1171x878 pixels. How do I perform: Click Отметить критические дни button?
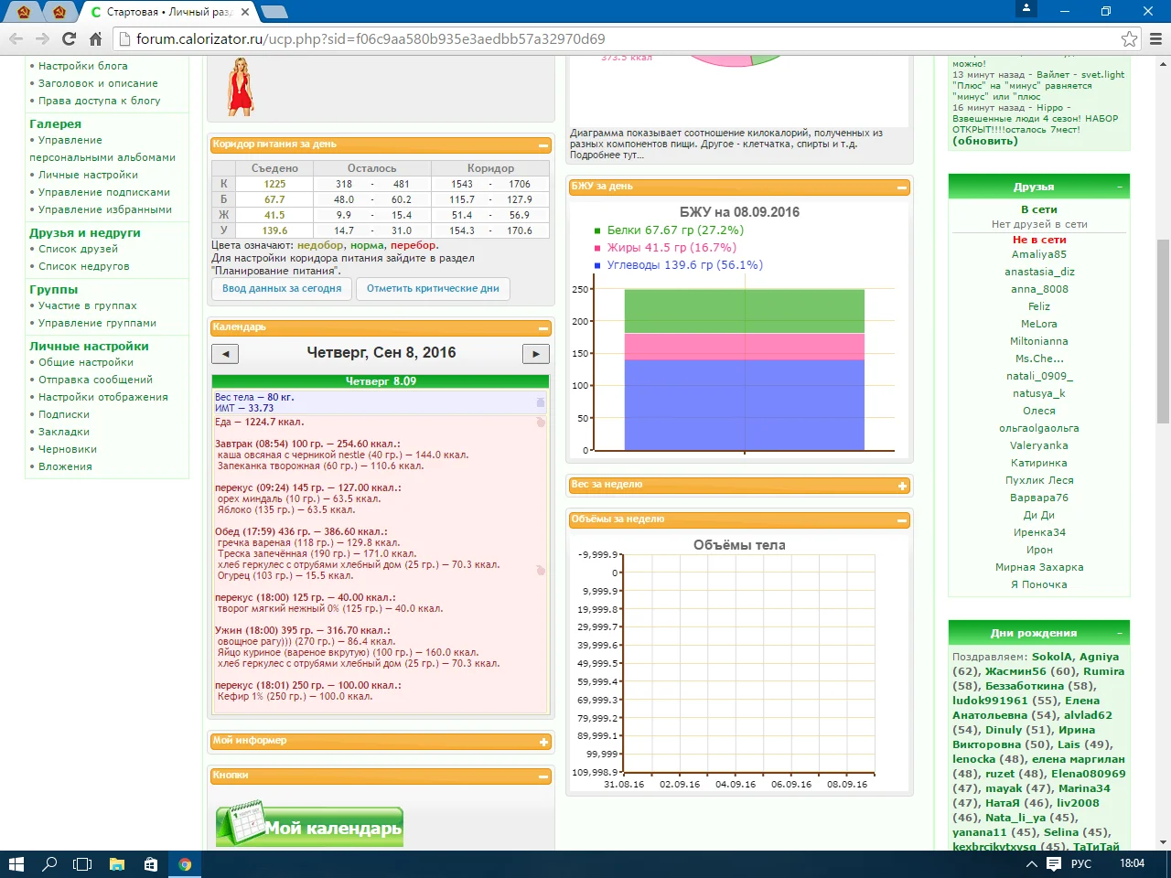[433, 288]
